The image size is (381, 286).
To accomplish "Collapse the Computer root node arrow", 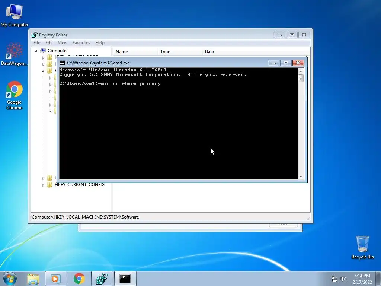I will [36, 51].
